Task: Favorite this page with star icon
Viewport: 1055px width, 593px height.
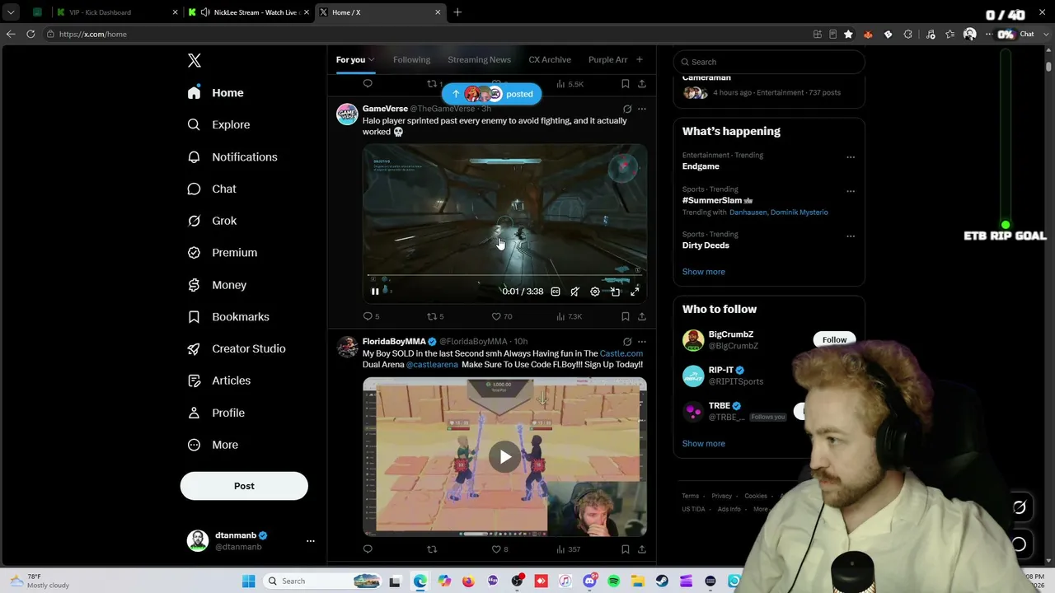Action: [x=848, y=35]
